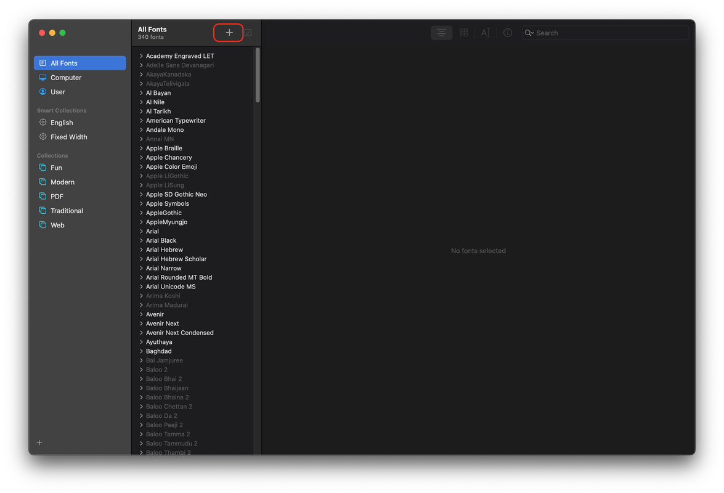Click the font list scrollbar
The image size is (724, 493).
(x=258, y=75)
